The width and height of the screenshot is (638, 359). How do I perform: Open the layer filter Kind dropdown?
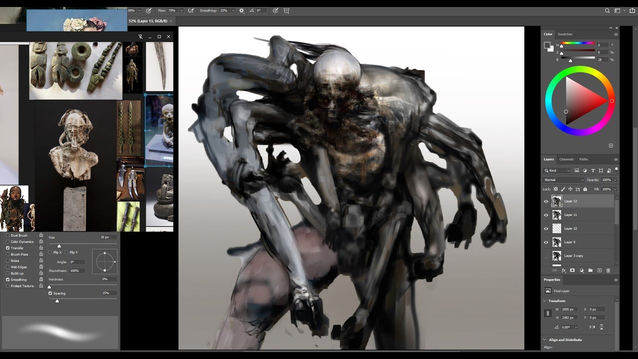pyautogui.click(x=557, y=171)
